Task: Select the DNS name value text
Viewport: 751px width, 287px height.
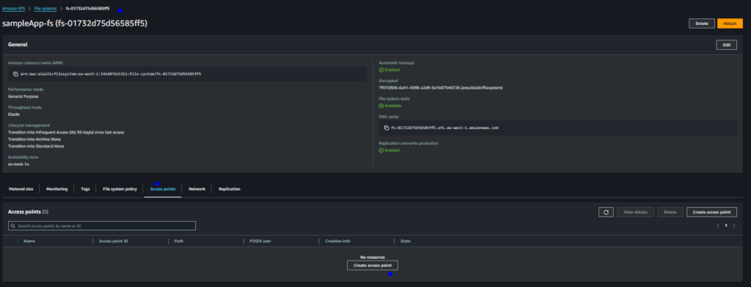Action: coord(445,127)
